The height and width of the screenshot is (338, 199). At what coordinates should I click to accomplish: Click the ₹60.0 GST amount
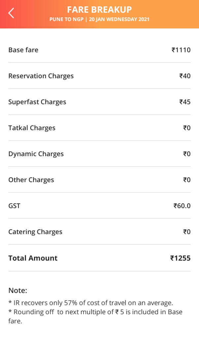[182, 206]
